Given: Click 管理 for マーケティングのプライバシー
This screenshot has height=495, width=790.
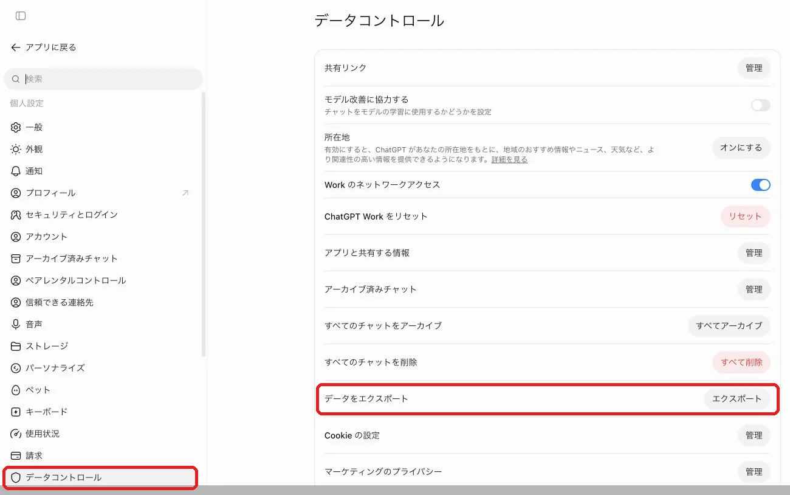Looking at the screenshot, I should [754, 472].
